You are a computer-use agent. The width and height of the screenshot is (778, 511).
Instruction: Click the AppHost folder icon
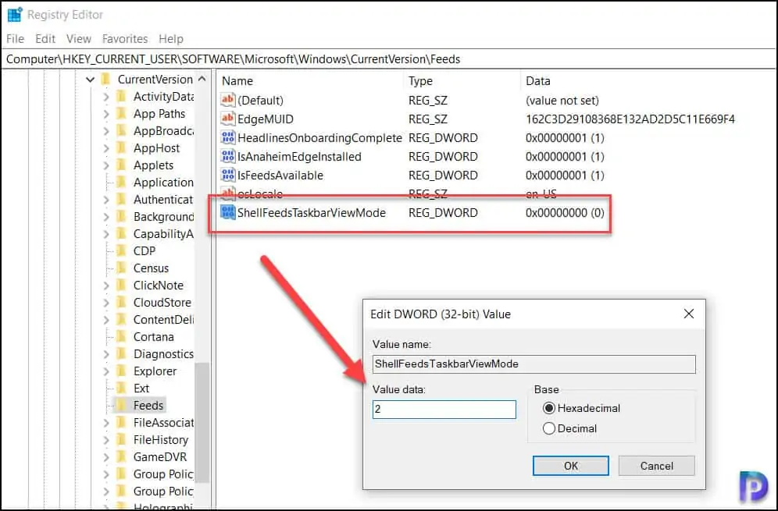(122, 147)
